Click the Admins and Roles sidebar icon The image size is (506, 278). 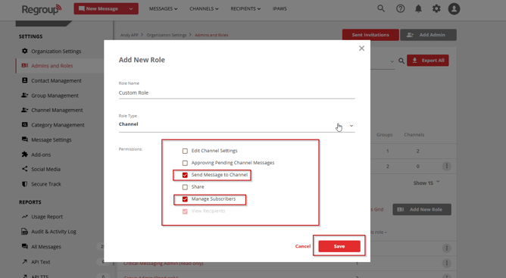click(x=24, y=66)
